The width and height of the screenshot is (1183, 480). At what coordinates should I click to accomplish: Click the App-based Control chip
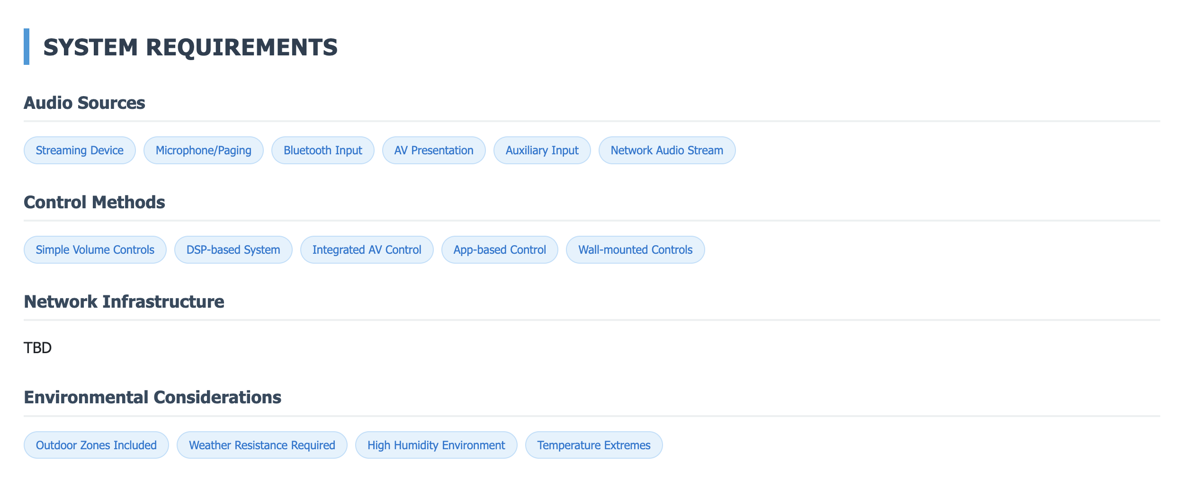[499, 250]
